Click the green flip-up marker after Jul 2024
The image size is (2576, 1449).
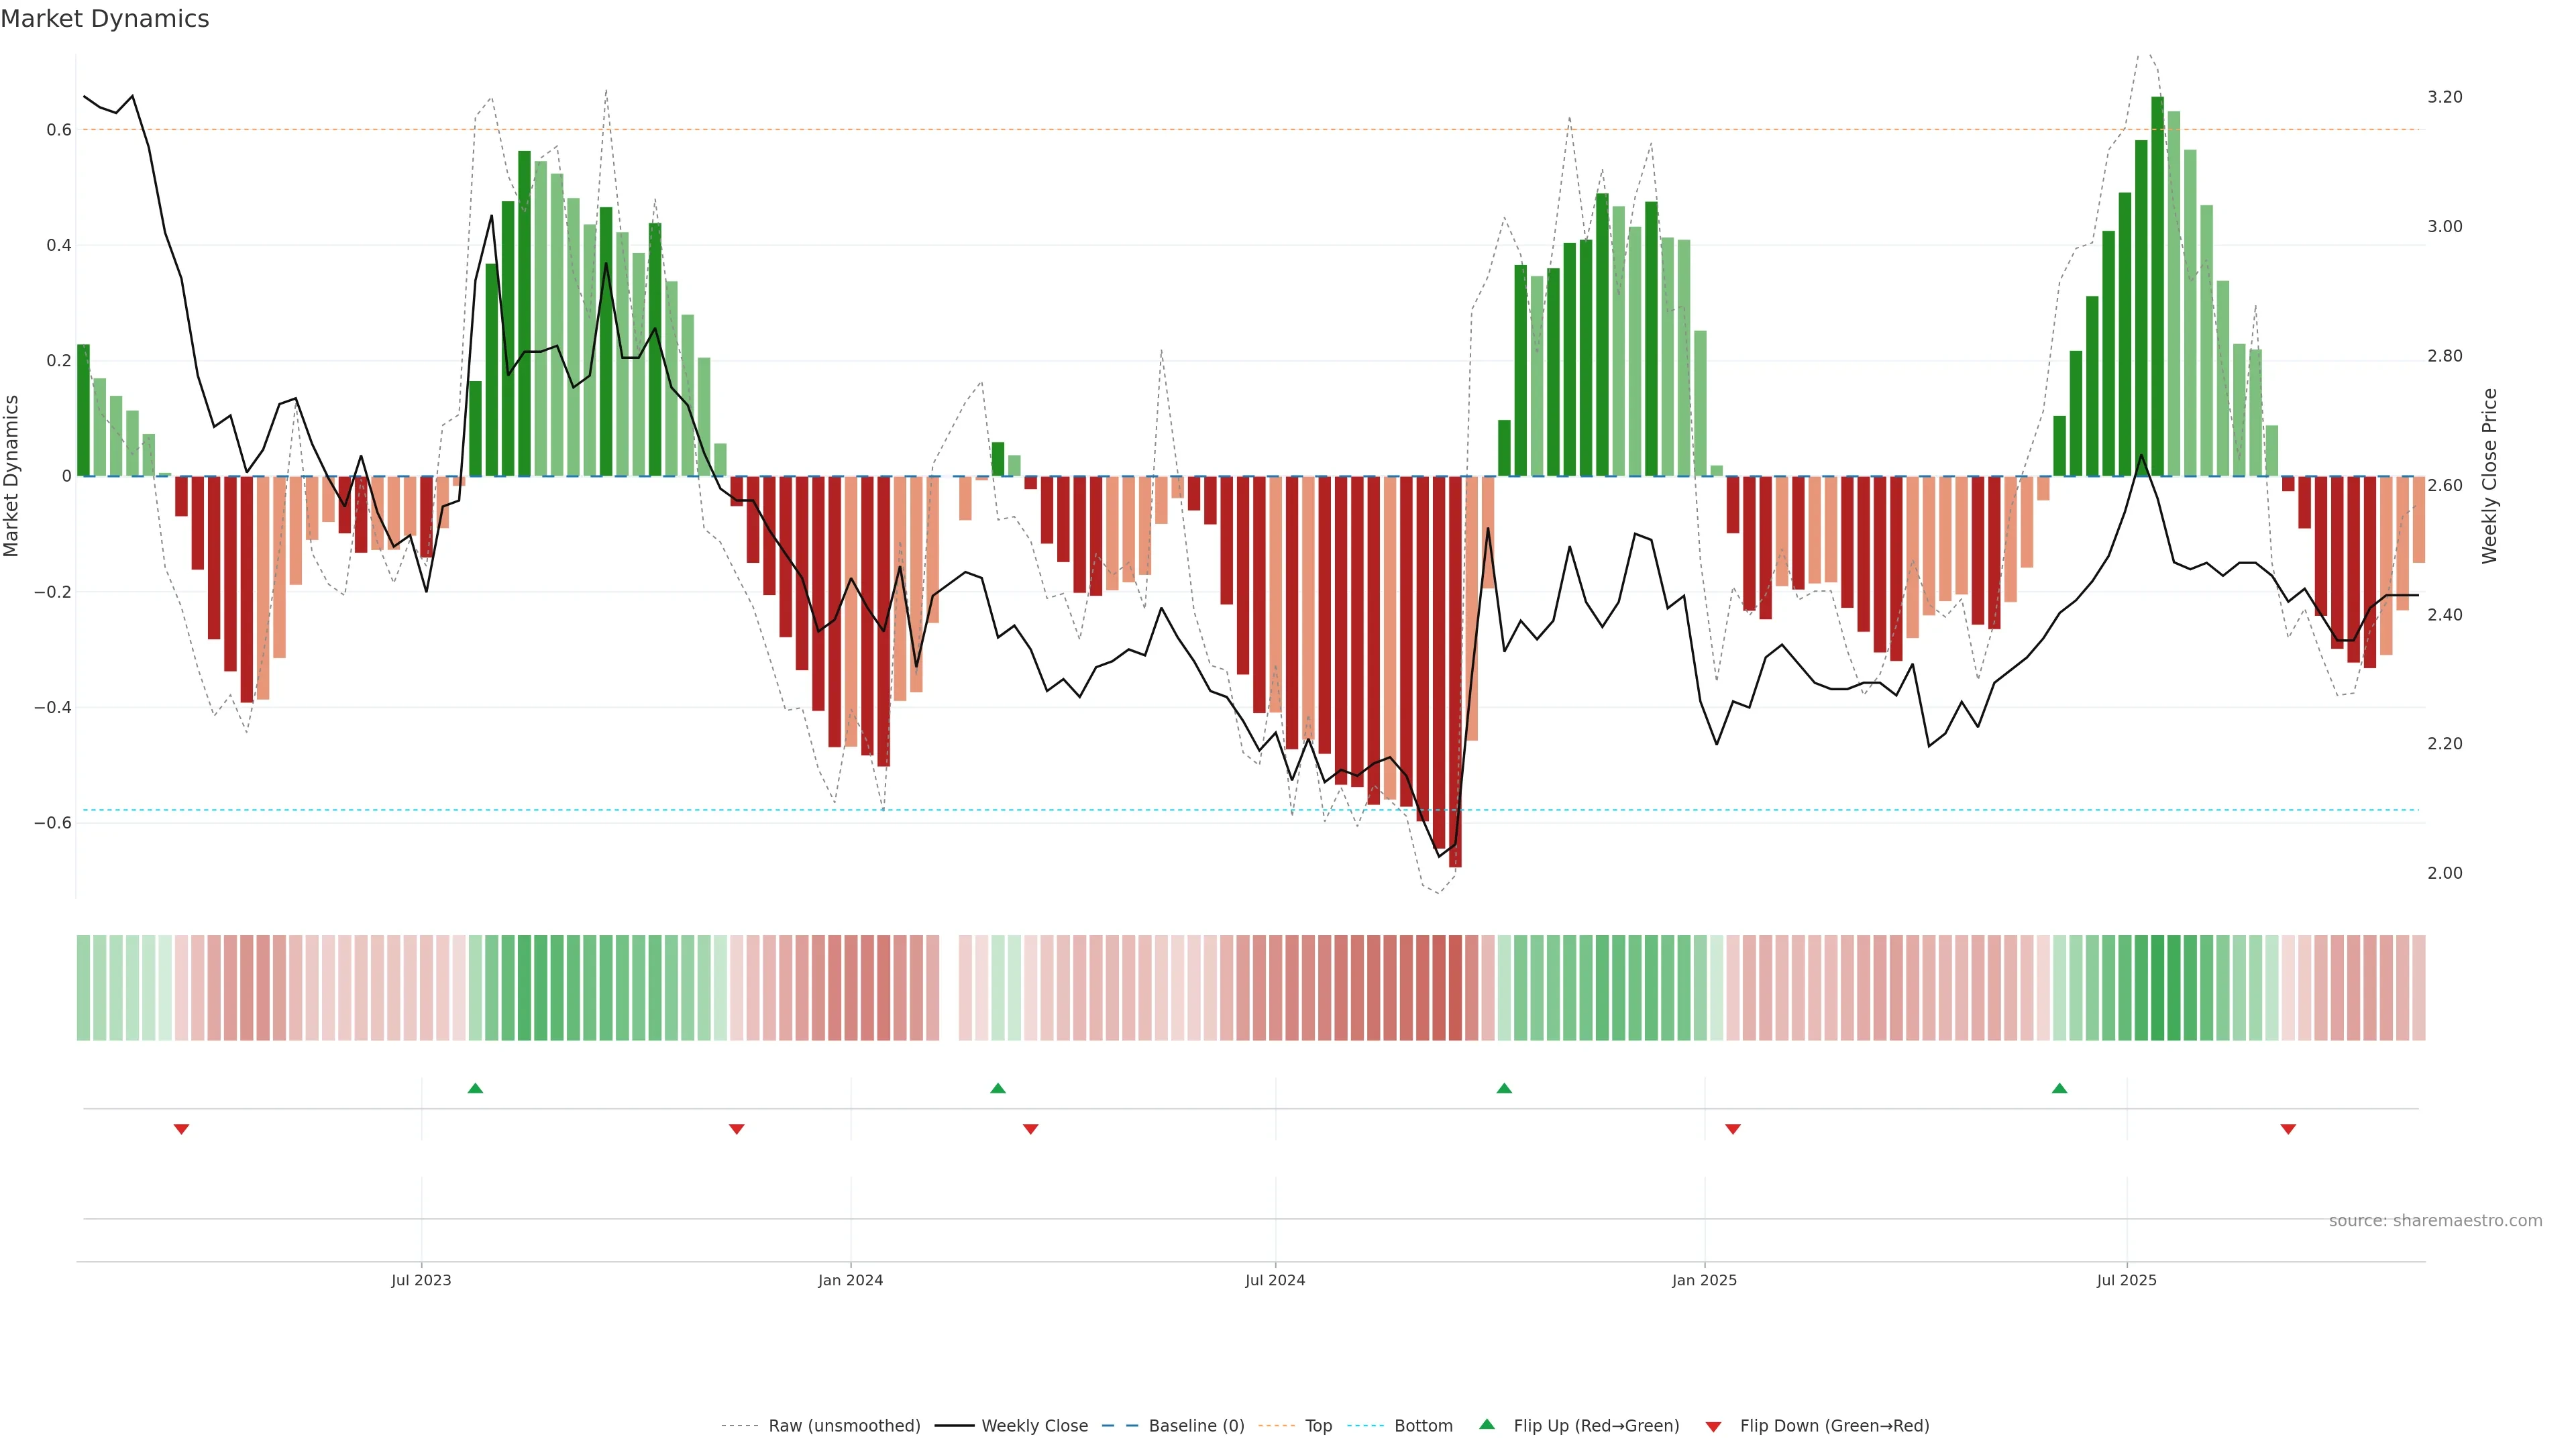click(x=1504, y=1088)
